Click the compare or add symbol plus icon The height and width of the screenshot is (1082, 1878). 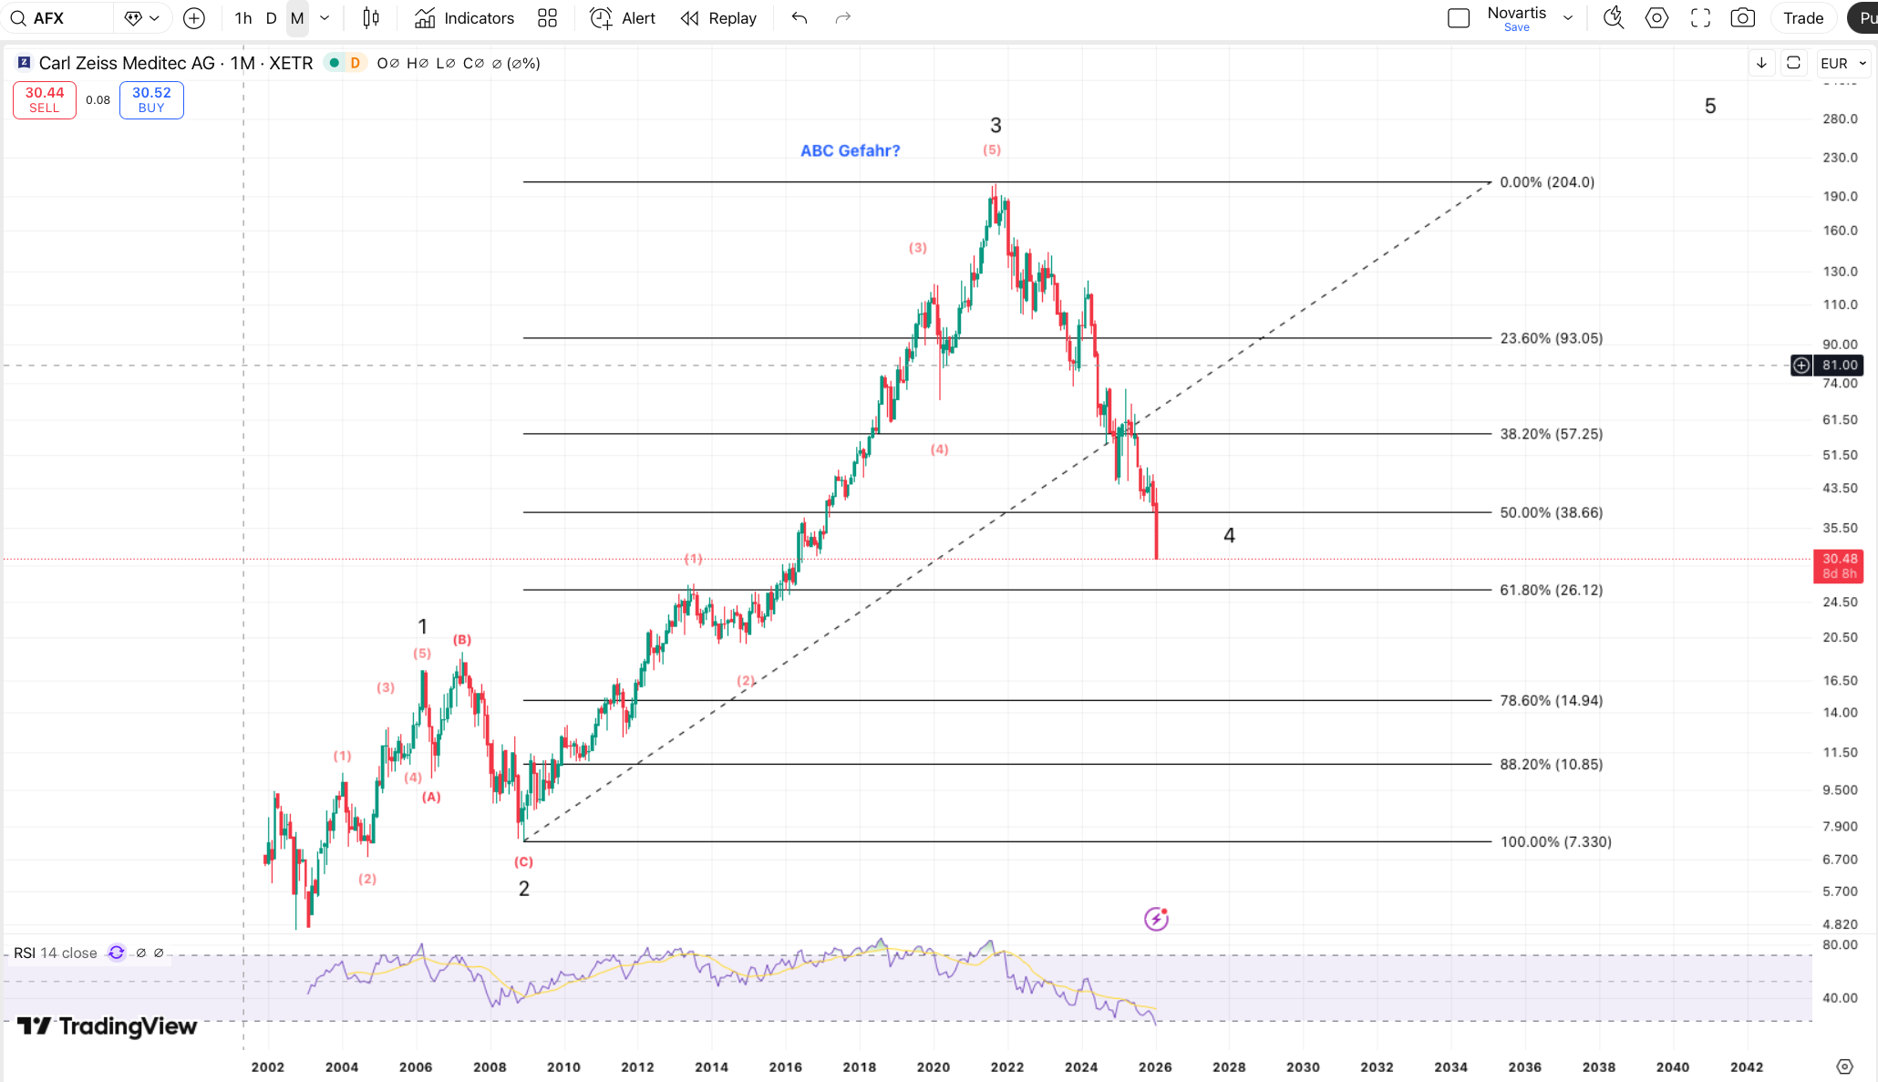(194, 18)
